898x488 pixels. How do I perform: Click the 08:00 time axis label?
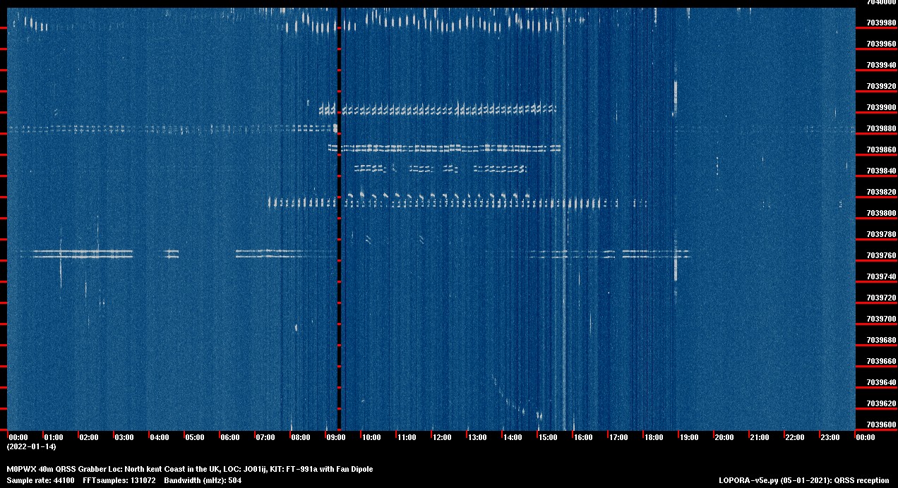coord(301,437)
